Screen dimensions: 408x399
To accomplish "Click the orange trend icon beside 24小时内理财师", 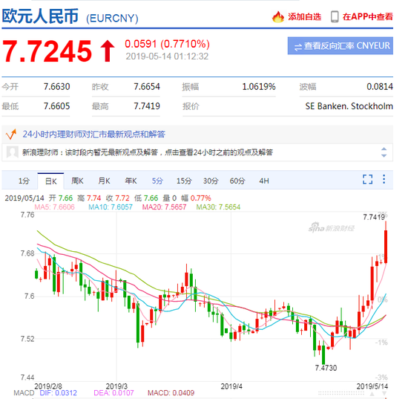I will point(11,134).
